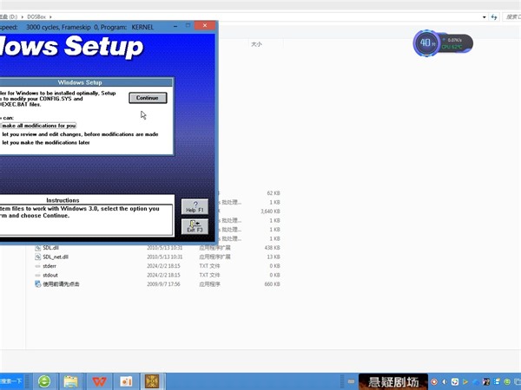Click the 438 KB size cell

(x=273, y=248)
